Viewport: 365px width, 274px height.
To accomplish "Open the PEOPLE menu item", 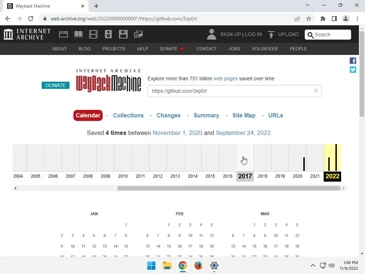I will pyautogui.click(x=298, y=49).
